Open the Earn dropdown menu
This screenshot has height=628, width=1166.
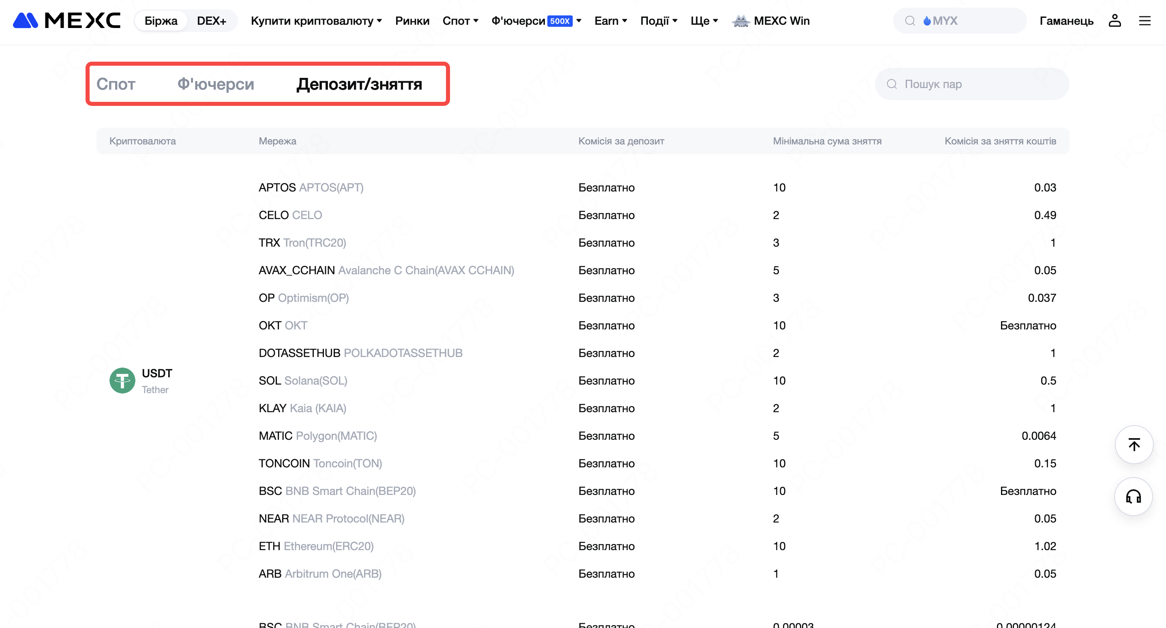coord(610,21)
